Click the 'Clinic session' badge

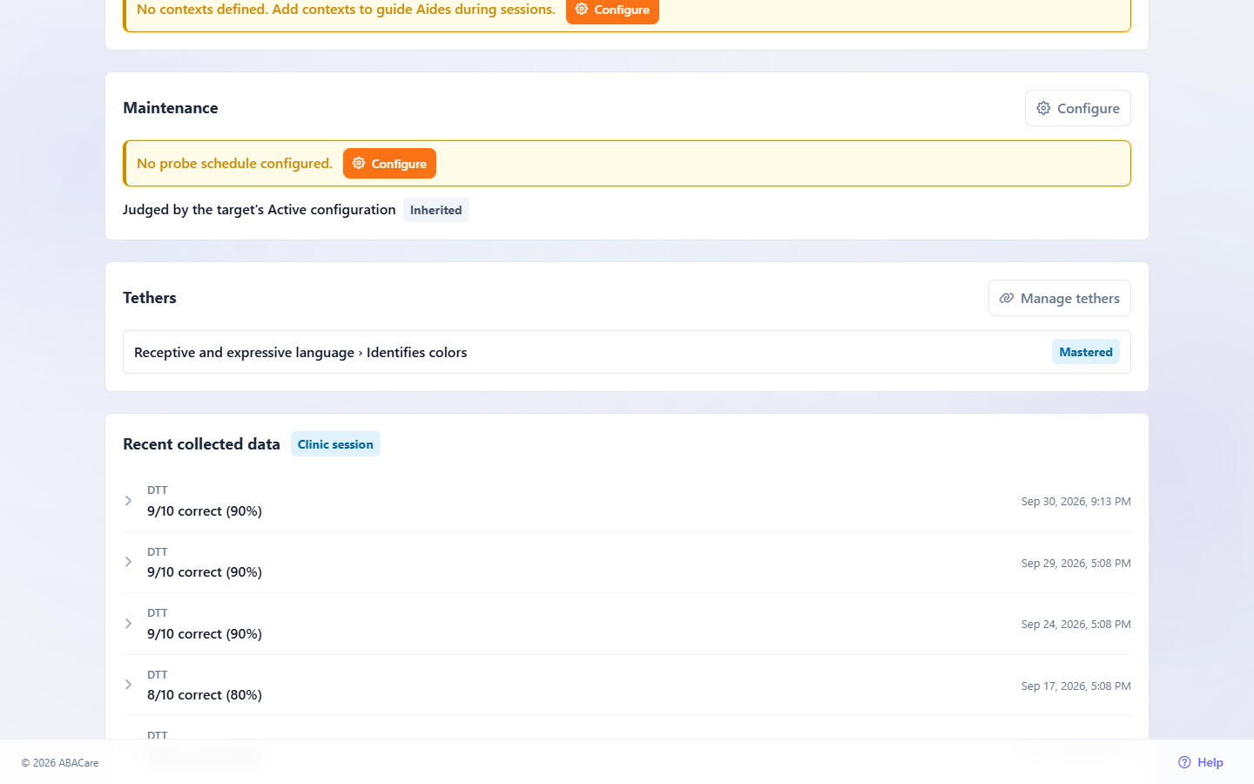[335, 444]
